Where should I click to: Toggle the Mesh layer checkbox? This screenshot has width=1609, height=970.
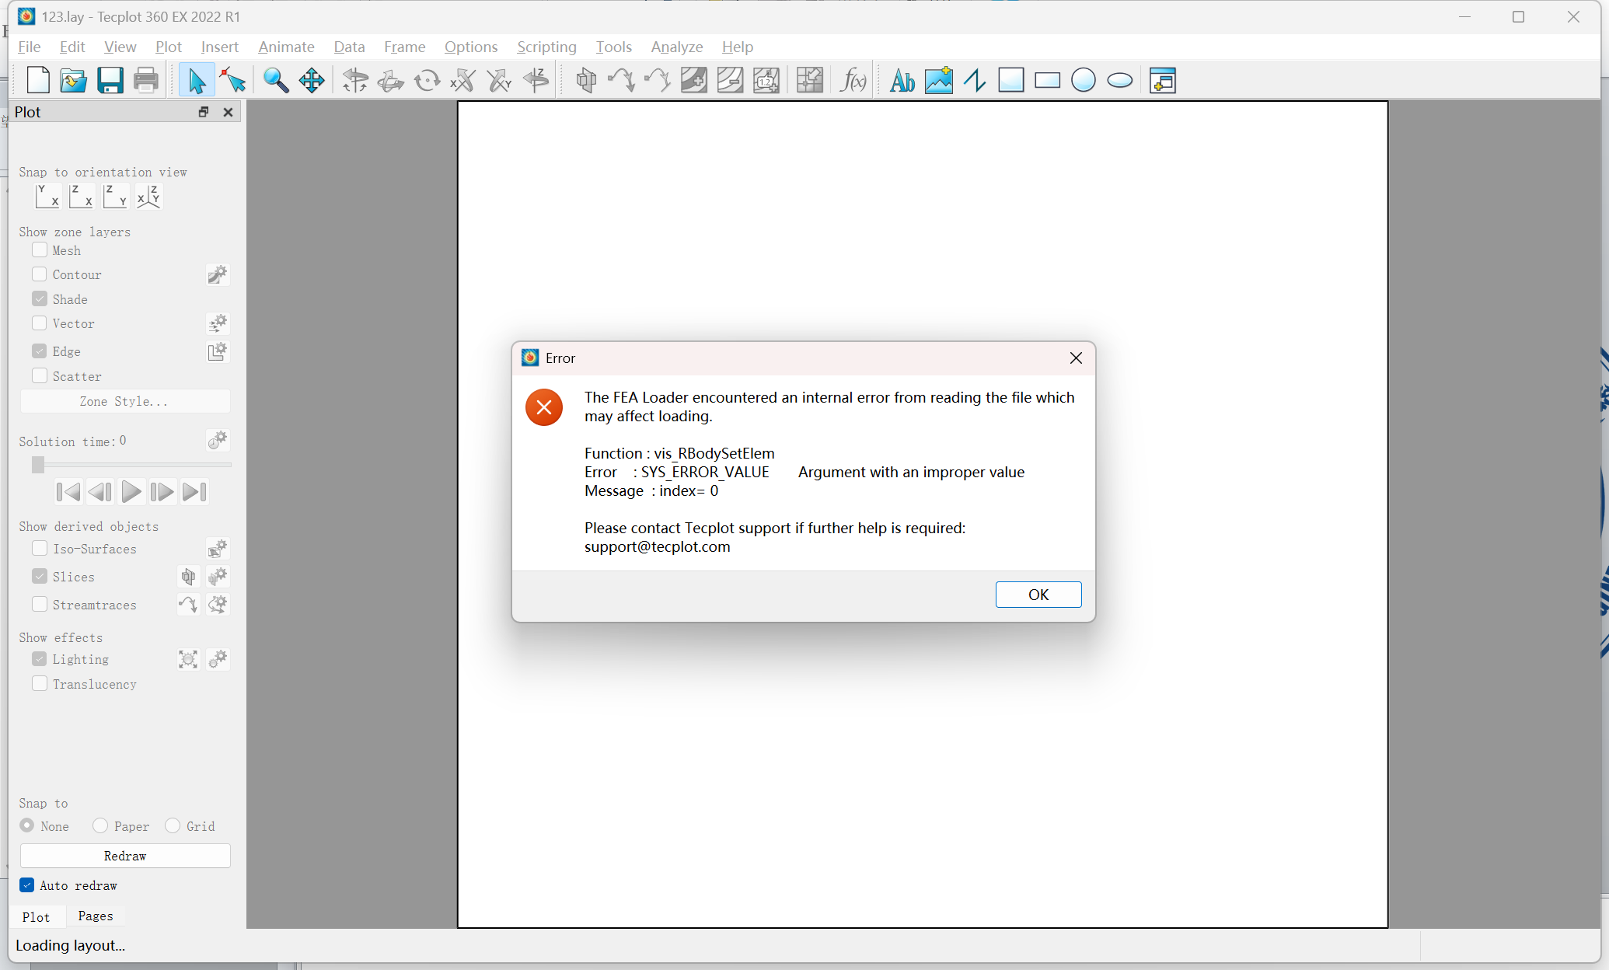[x=40, y=250]
